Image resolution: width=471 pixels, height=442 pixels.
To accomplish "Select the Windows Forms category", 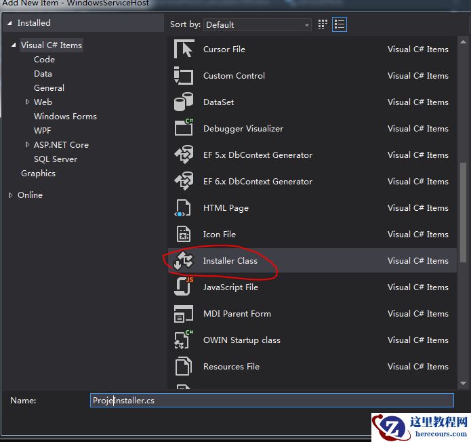I will coord(65,117).
